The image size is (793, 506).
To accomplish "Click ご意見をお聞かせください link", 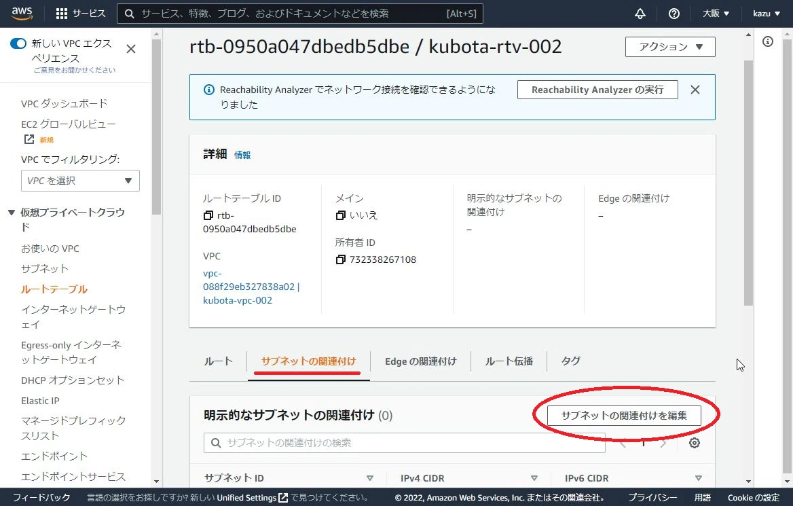I will point(75,71).
